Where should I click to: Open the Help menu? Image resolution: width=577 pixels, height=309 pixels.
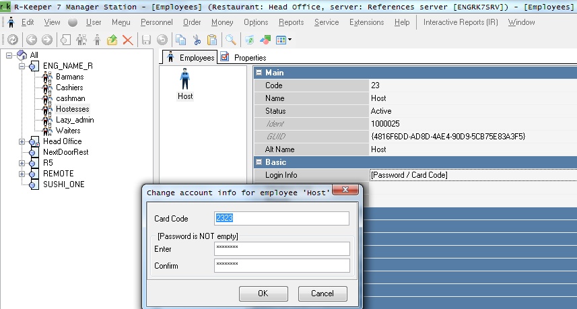[402, 22]
